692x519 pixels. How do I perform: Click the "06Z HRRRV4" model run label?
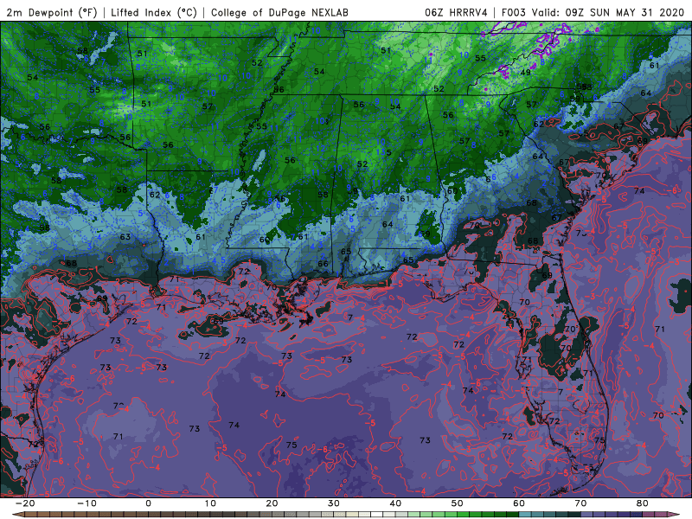click(x=456, y=12)
